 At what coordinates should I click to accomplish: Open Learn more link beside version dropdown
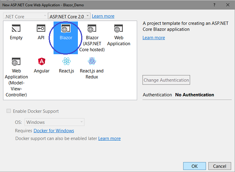[103, 16]
